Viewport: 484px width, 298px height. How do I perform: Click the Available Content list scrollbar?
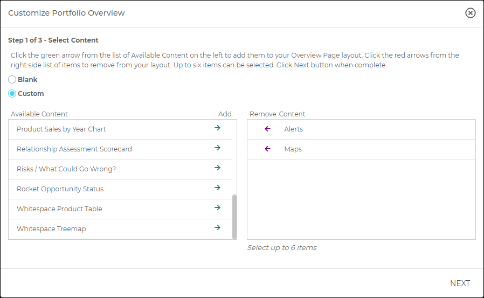click(234, 217)
